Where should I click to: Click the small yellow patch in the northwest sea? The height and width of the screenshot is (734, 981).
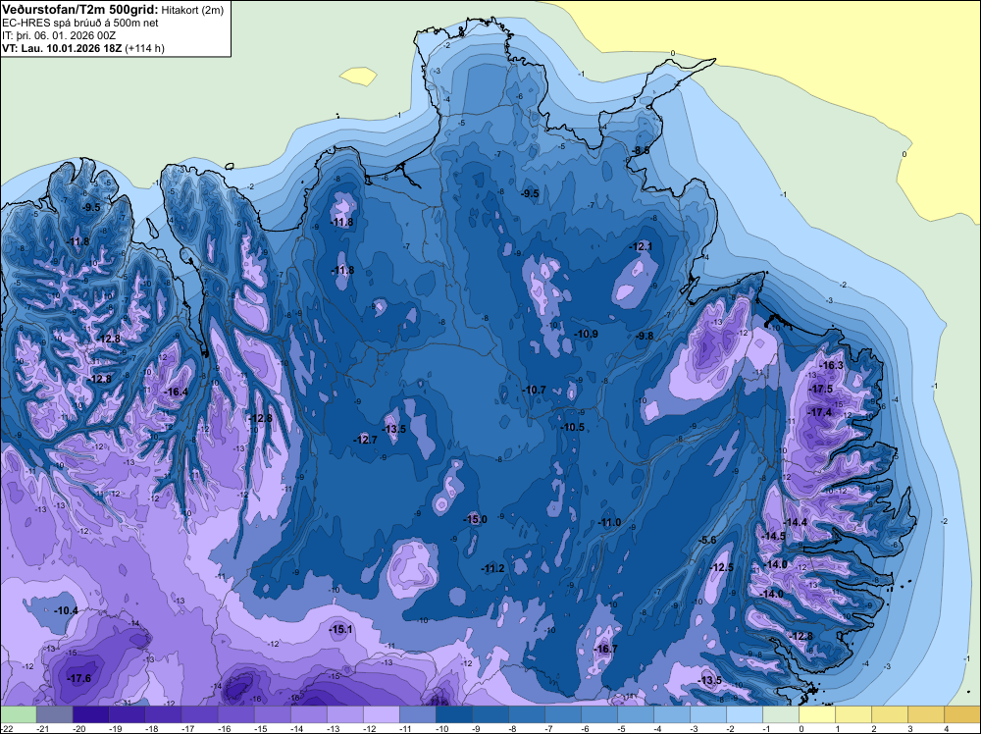(359, 77)
